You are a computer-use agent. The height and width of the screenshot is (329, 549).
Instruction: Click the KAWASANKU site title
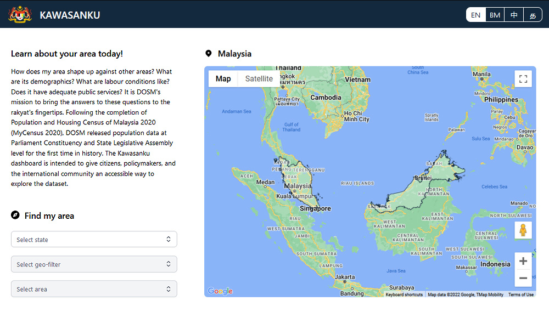click(x=70, y=15)
